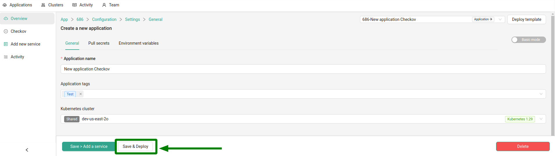Expand the Application tags dropdown
555x156 pixels.
coord(541,94)
